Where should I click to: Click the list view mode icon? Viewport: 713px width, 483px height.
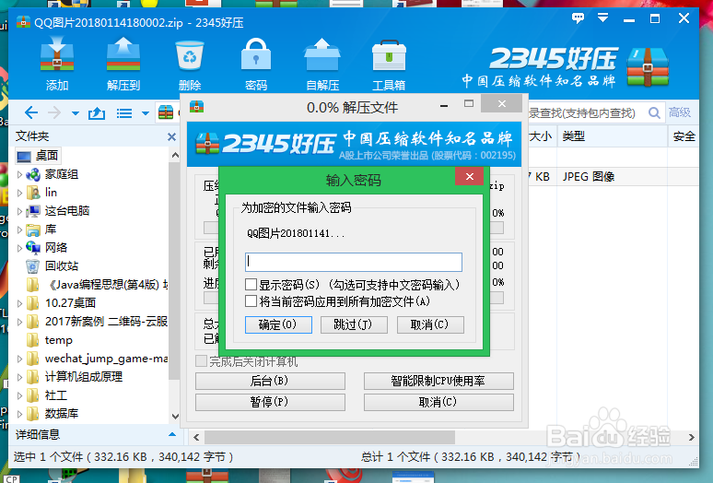124,112
